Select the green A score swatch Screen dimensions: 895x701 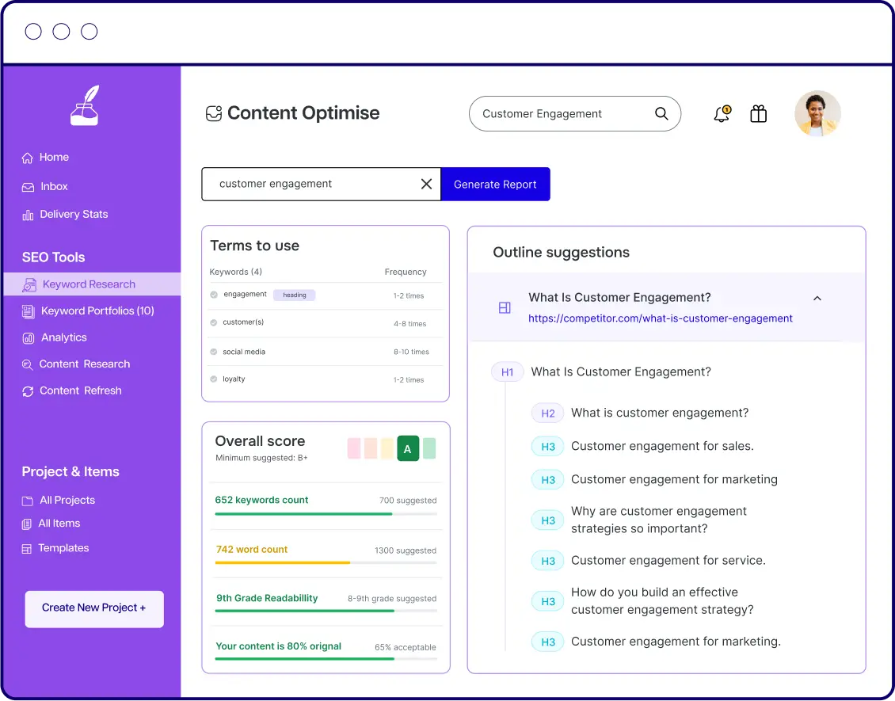click(x=407, y=448)
